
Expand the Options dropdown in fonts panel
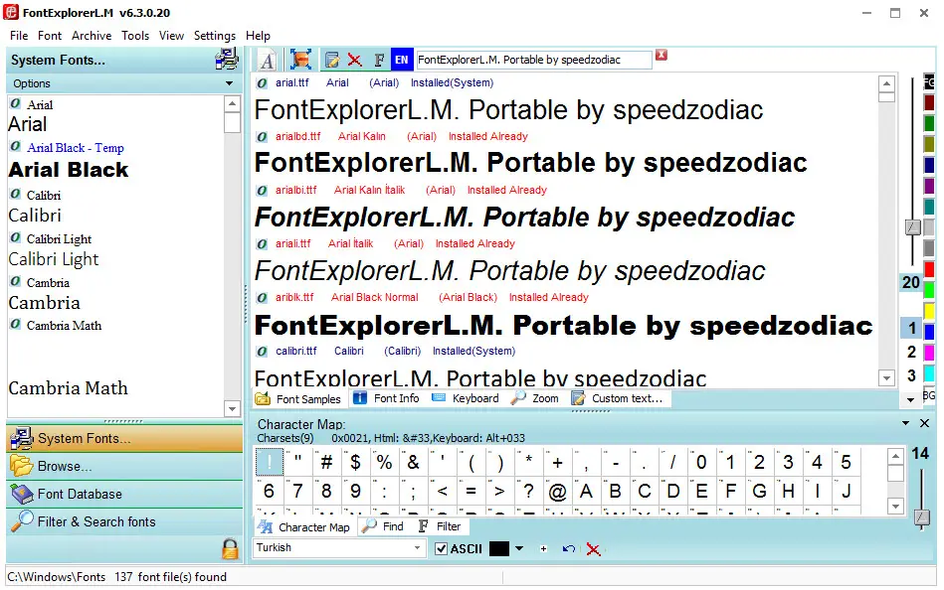pyautogui.click(x=230, y=84)
